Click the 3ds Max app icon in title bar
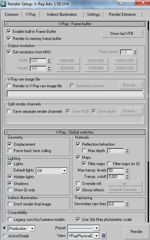The width and height of the screenshot is (150, 240). point(3,4)
